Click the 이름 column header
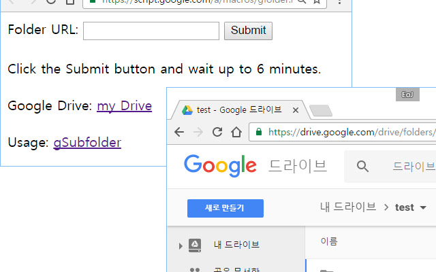Image resolution: width=436 pixels, height=272 pixels. tap(329, 241)
